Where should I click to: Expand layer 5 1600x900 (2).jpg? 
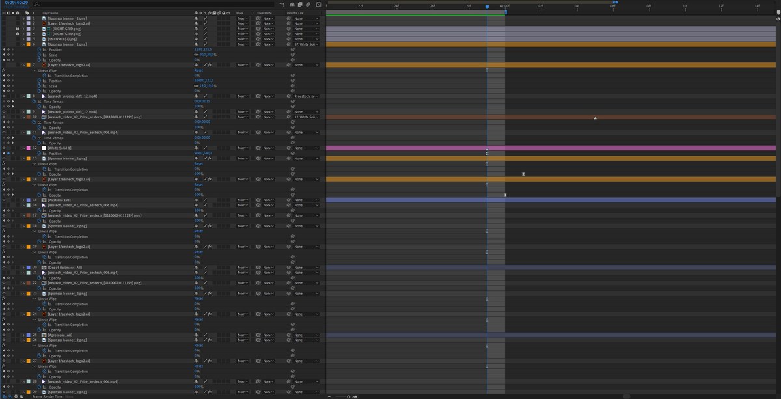click(x=23, y=39)
